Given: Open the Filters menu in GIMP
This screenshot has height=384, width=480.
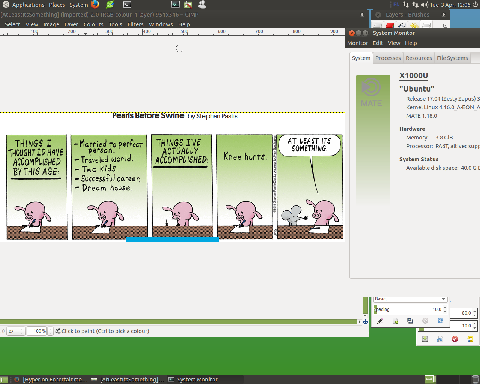Looking at the screenshot, I should tap(135, 24).
